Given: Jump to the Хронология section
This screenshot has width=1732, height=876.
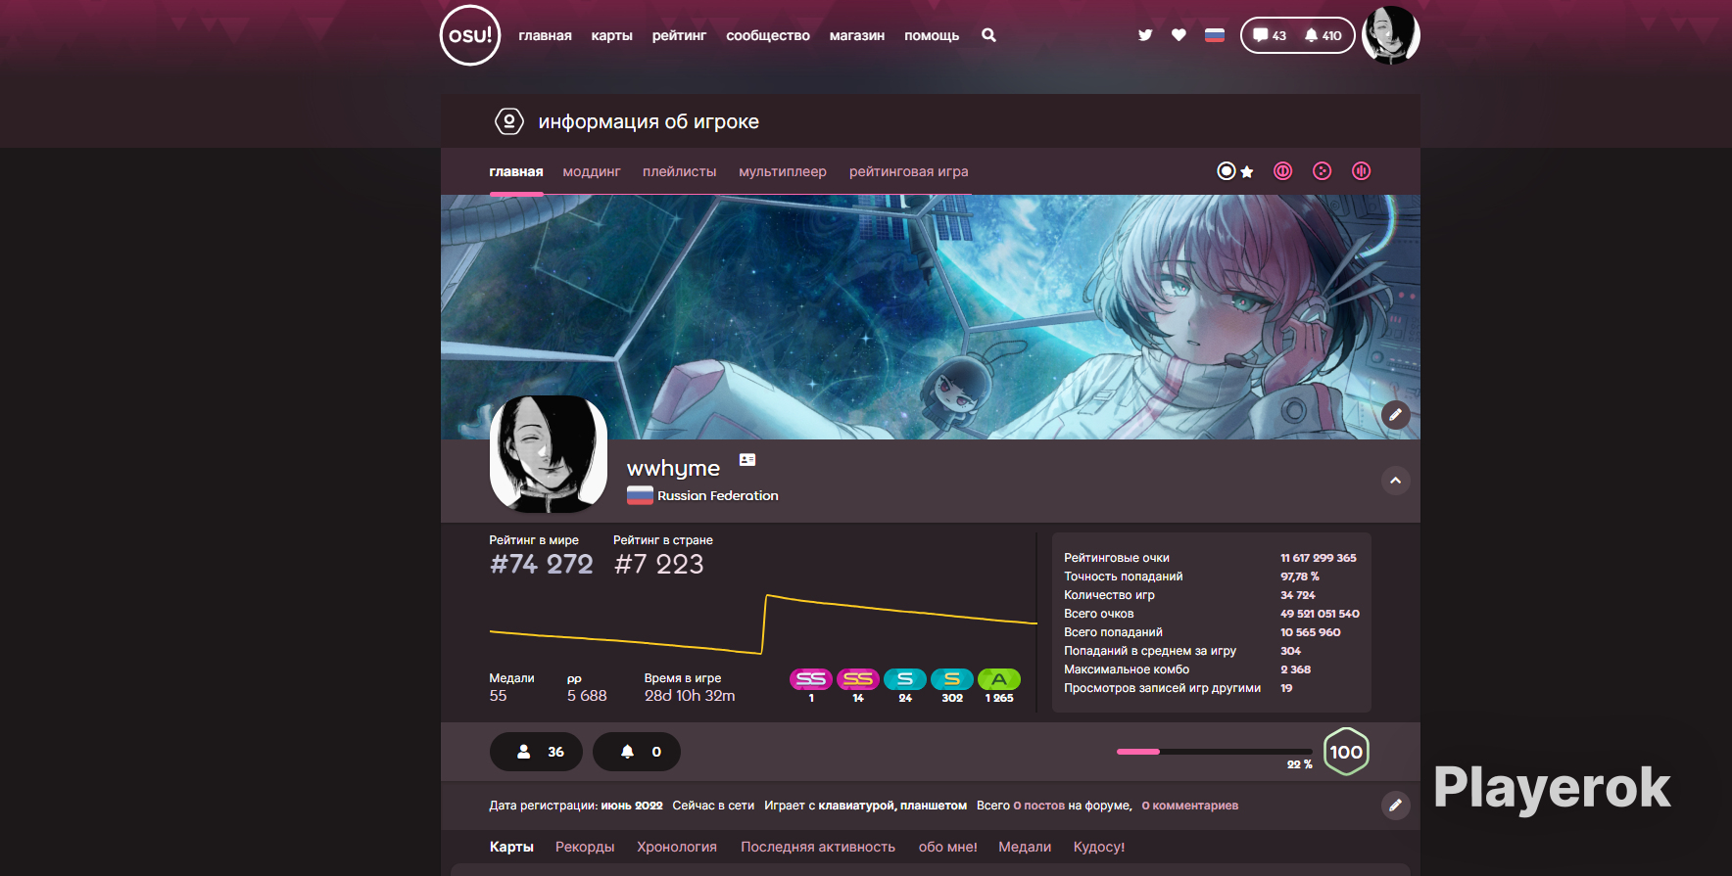Looking at the screenshot, I should [677, 847].
